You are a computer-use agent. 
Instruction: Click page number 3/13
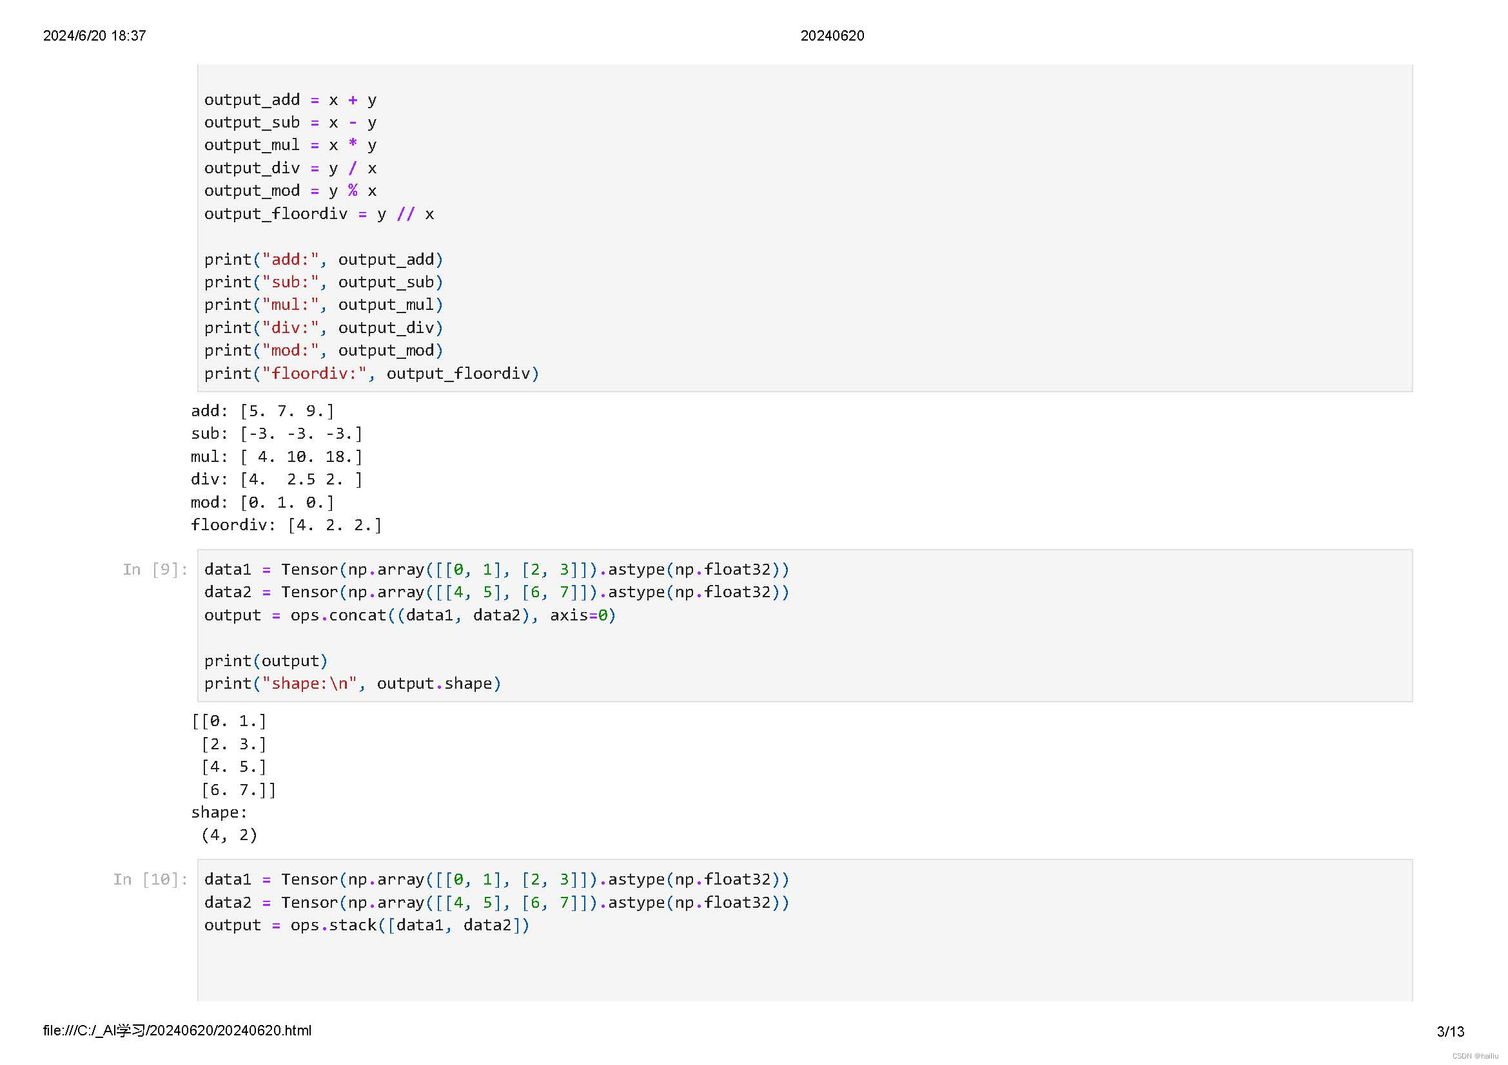(1450, 1031)
